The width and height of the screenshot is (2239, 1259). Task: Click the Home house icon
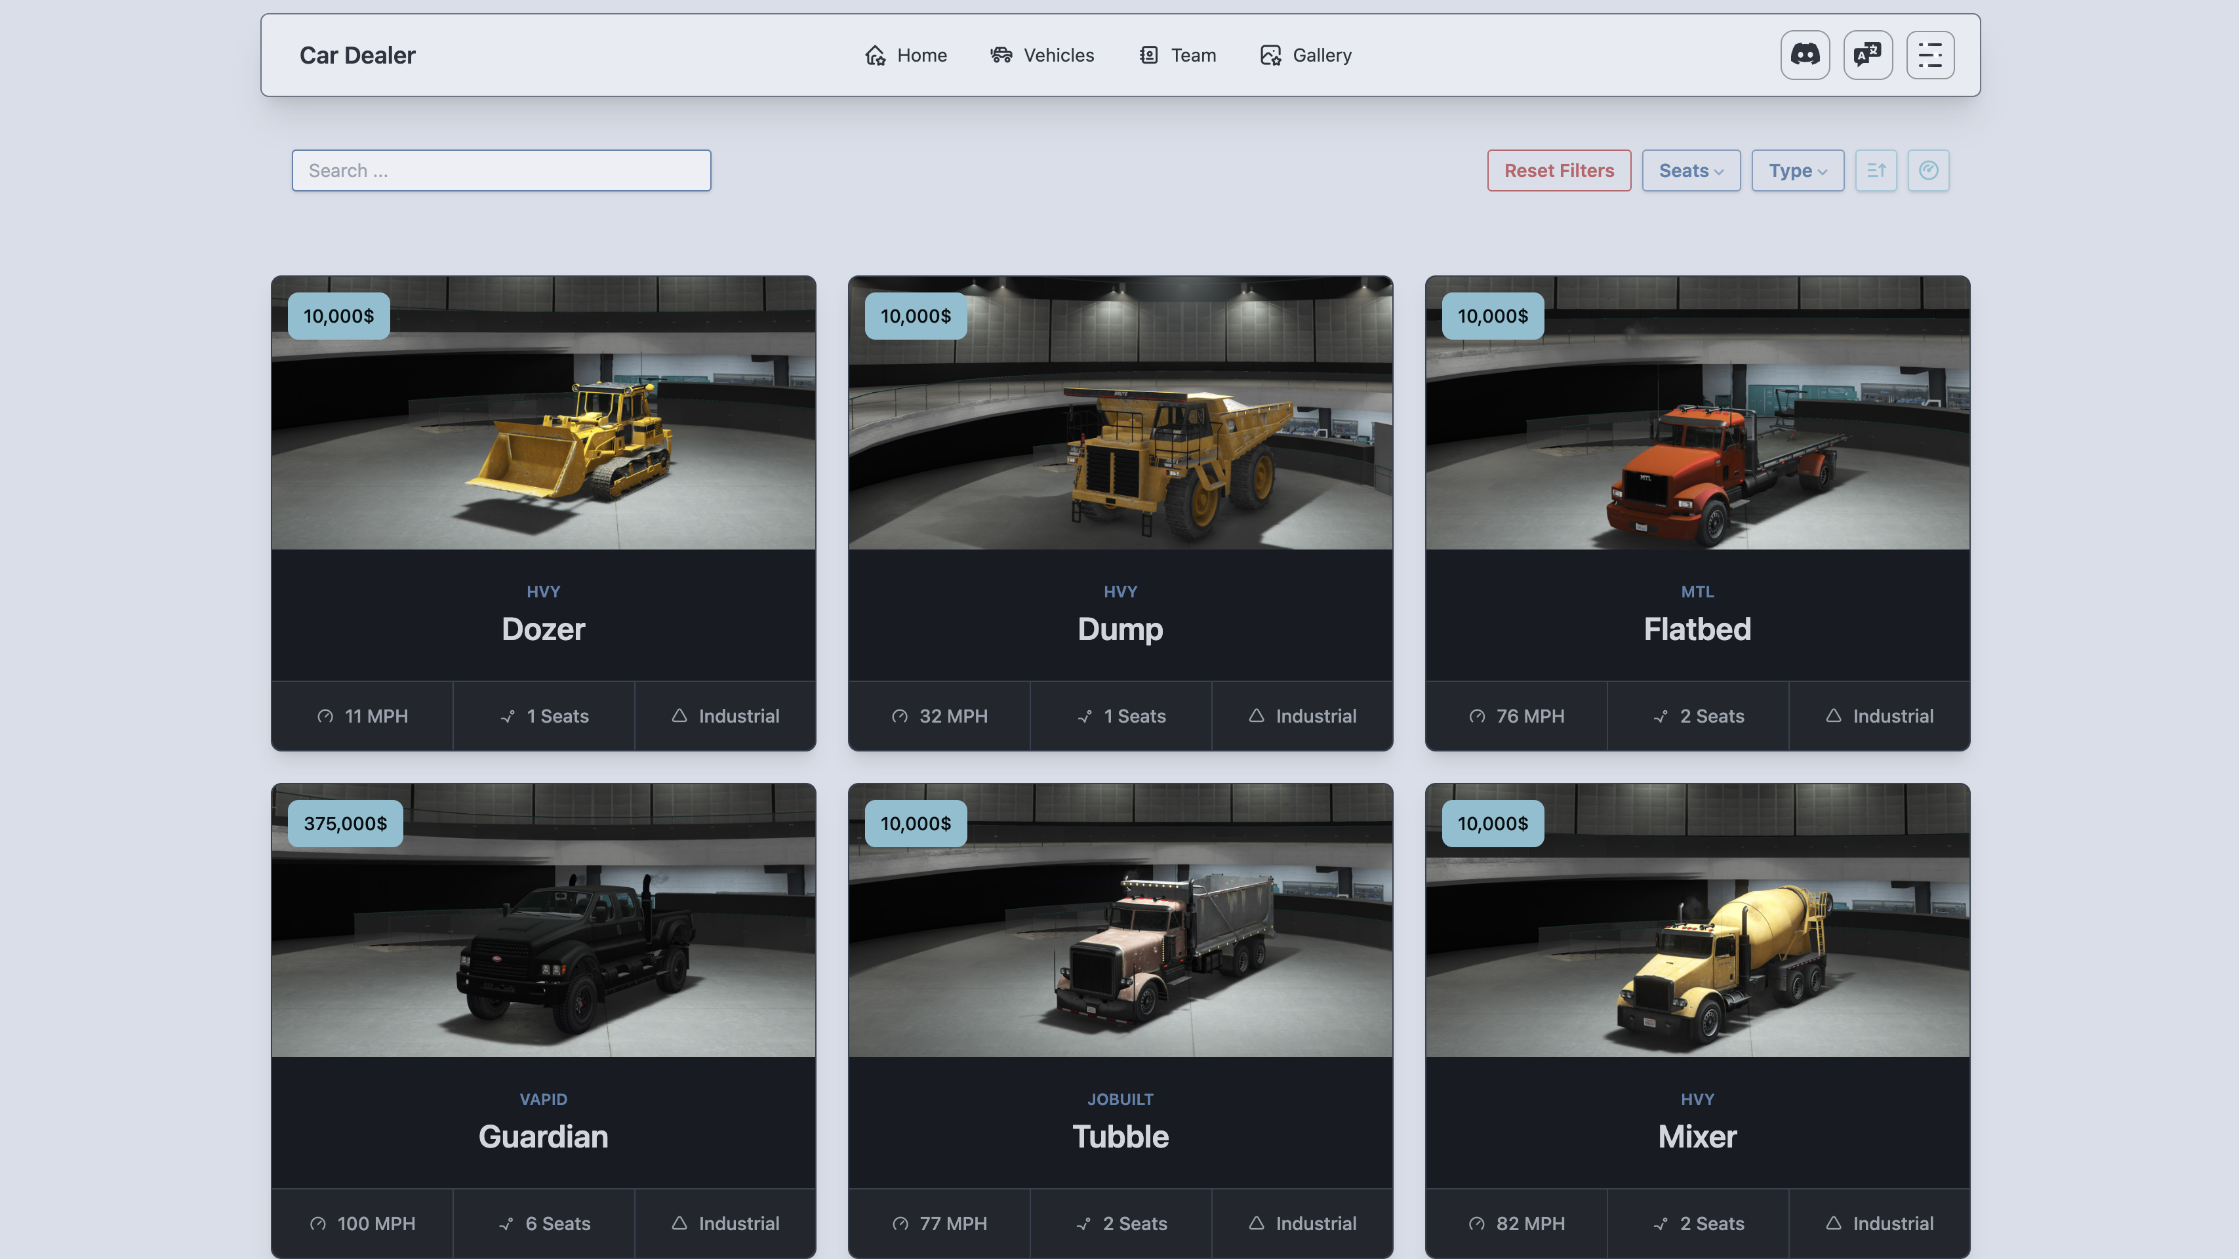tap(874, 56)
